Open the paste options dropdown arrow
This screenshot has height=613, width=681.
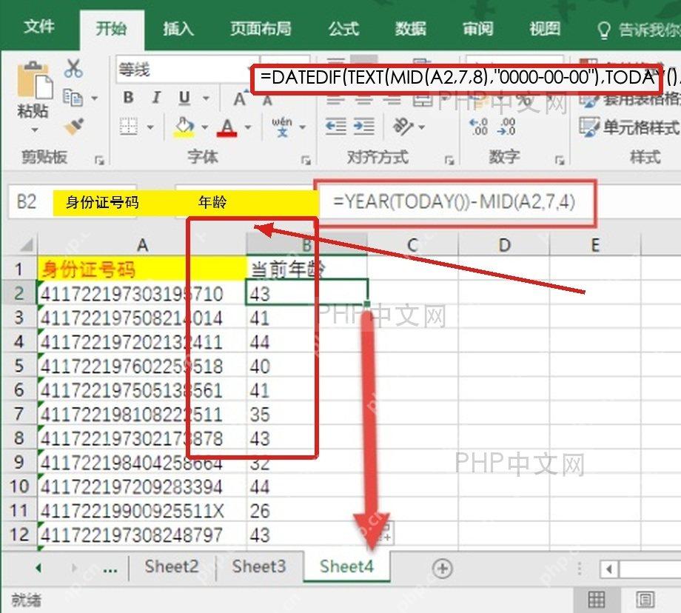point(35,130)
